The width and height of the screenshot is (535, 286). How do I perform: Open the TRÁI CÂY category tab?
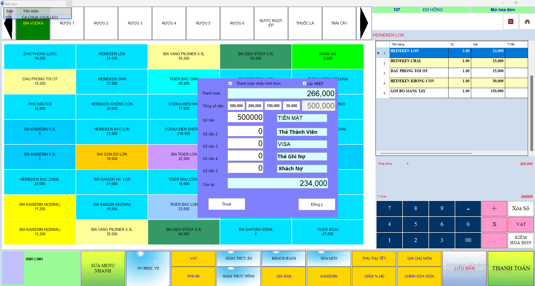point(339,23)
